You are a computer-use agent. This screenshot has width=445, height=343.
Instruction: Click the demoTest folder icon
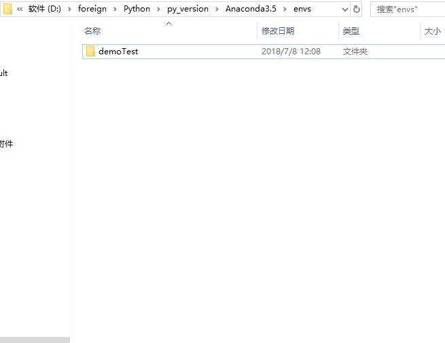(x=90, y=52)
